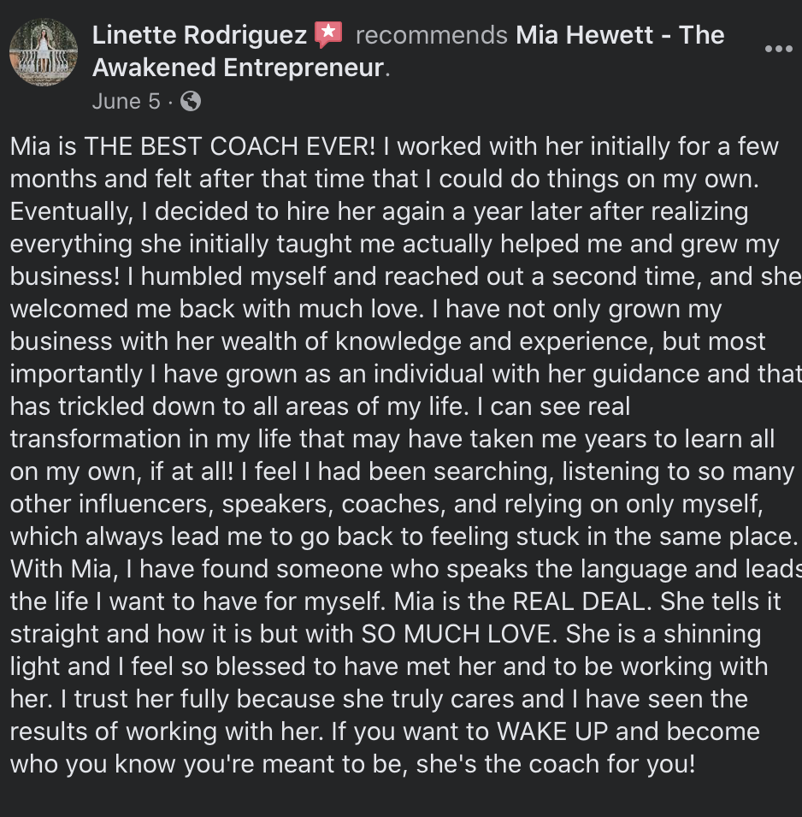
Task: Click the word recommends in header
Action: (x=431, y=35)
